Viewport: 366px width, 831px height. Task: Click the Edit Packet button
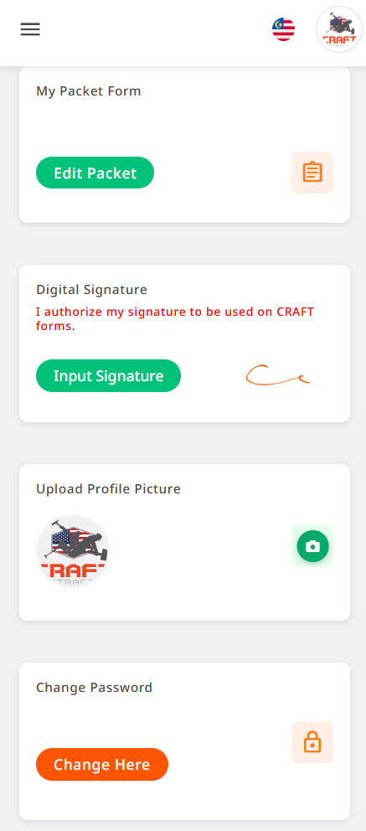(x=95, y=173)
